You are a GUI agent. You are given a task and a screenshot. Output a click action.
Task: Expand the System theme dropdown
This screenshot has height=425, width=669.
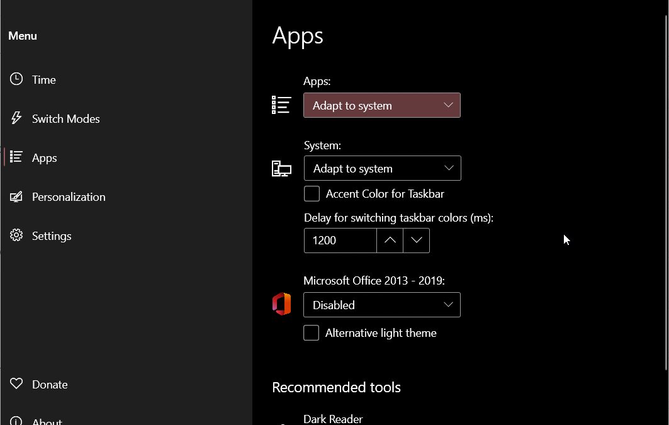382,168
